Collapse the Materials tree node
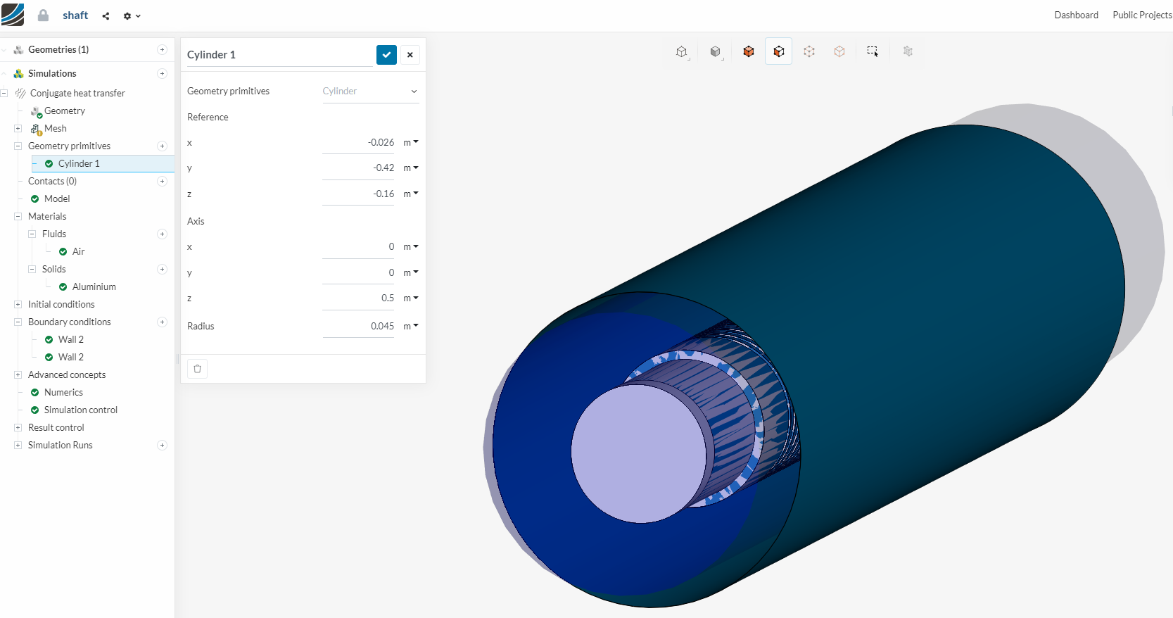1173x618 pixels. [18, 216]
